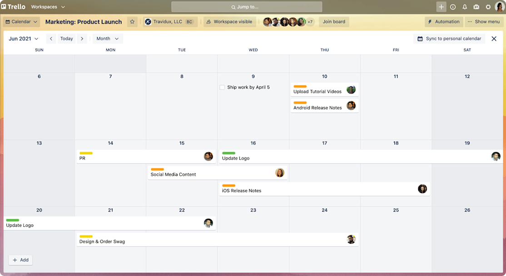The height and width of the screenshot is (276, 506).
Task: Go to next month with right chevron
Action: point(82,39)
